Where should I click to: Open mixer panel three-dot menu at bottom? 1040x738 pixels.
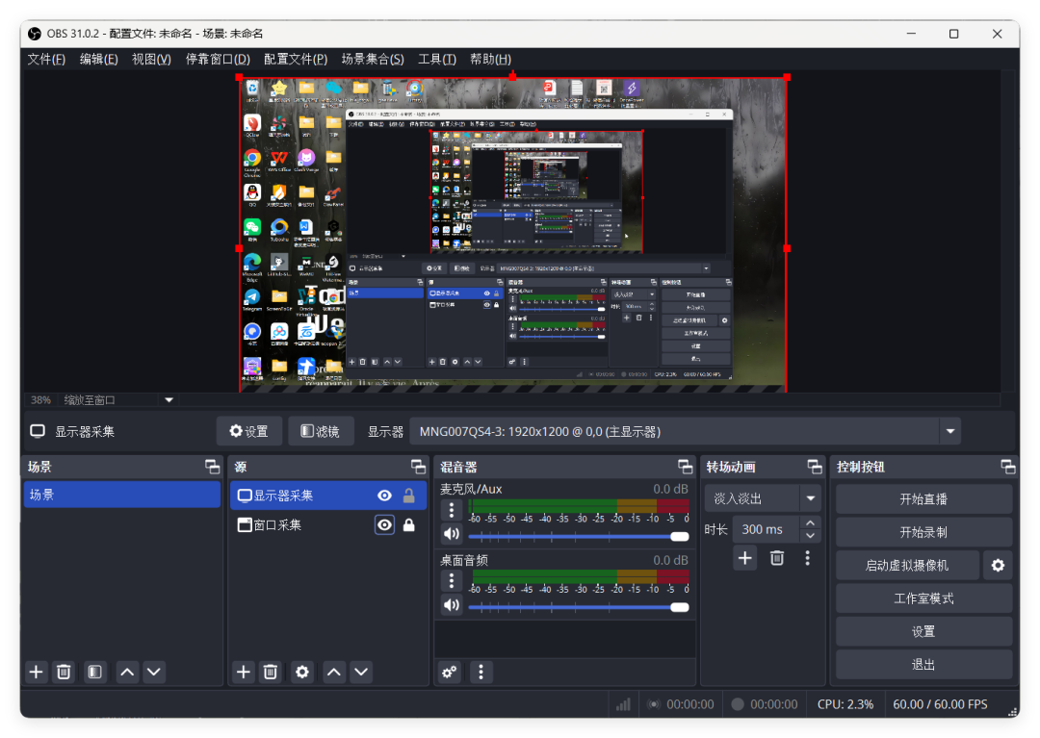click(x=481, y=673)
